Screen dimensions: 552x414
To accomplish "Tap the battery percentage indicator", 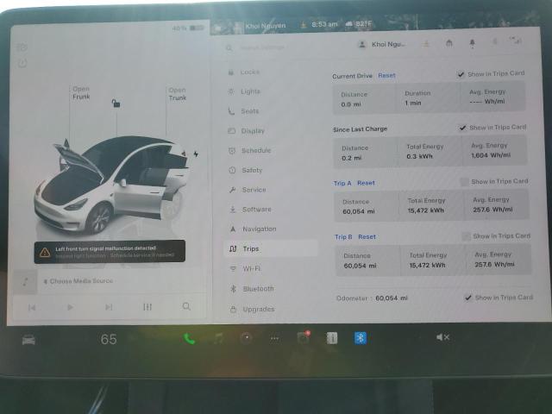I will pyautogui.click(x=188, y=28).
